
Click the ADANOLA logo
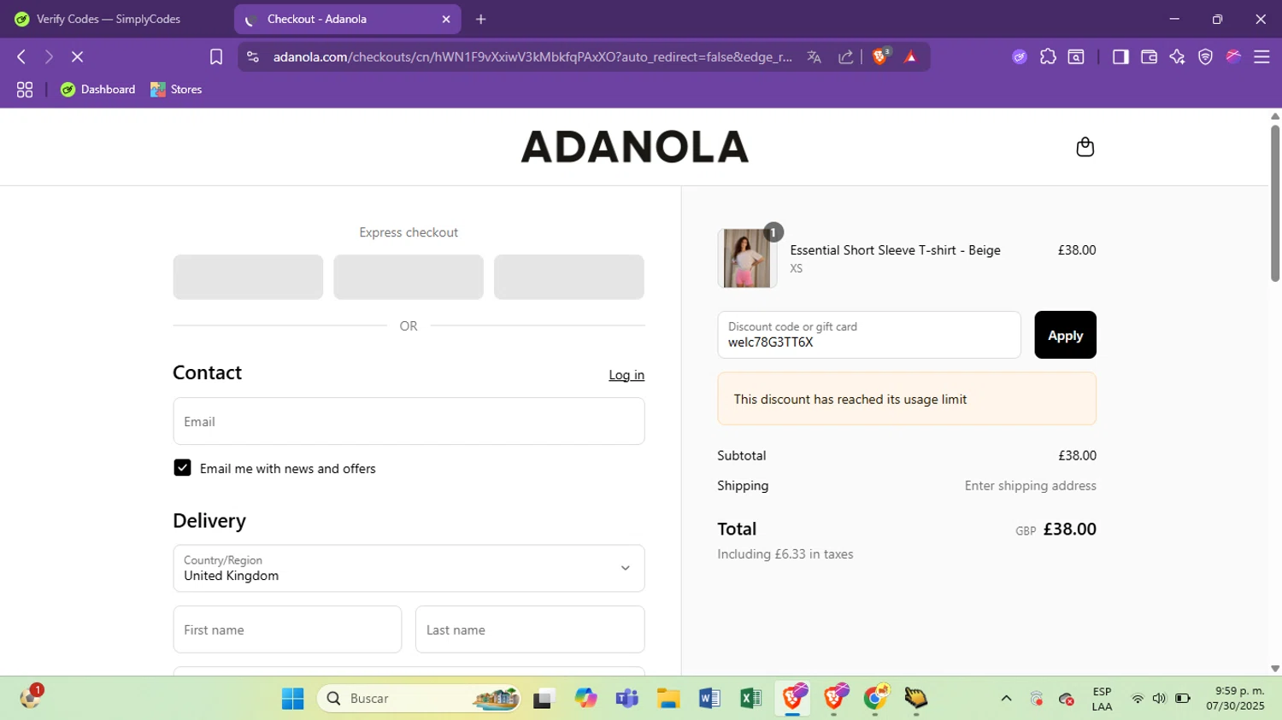click(634, 147)
